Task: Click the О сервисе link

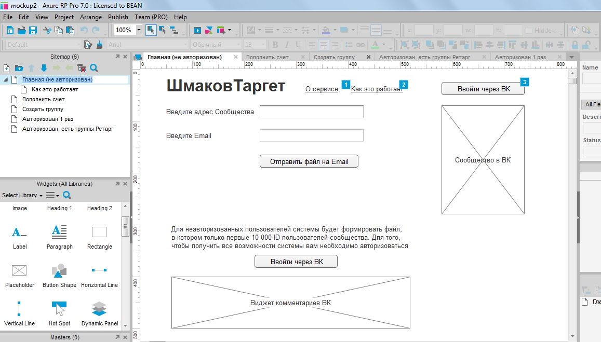Action: (322, 89)
